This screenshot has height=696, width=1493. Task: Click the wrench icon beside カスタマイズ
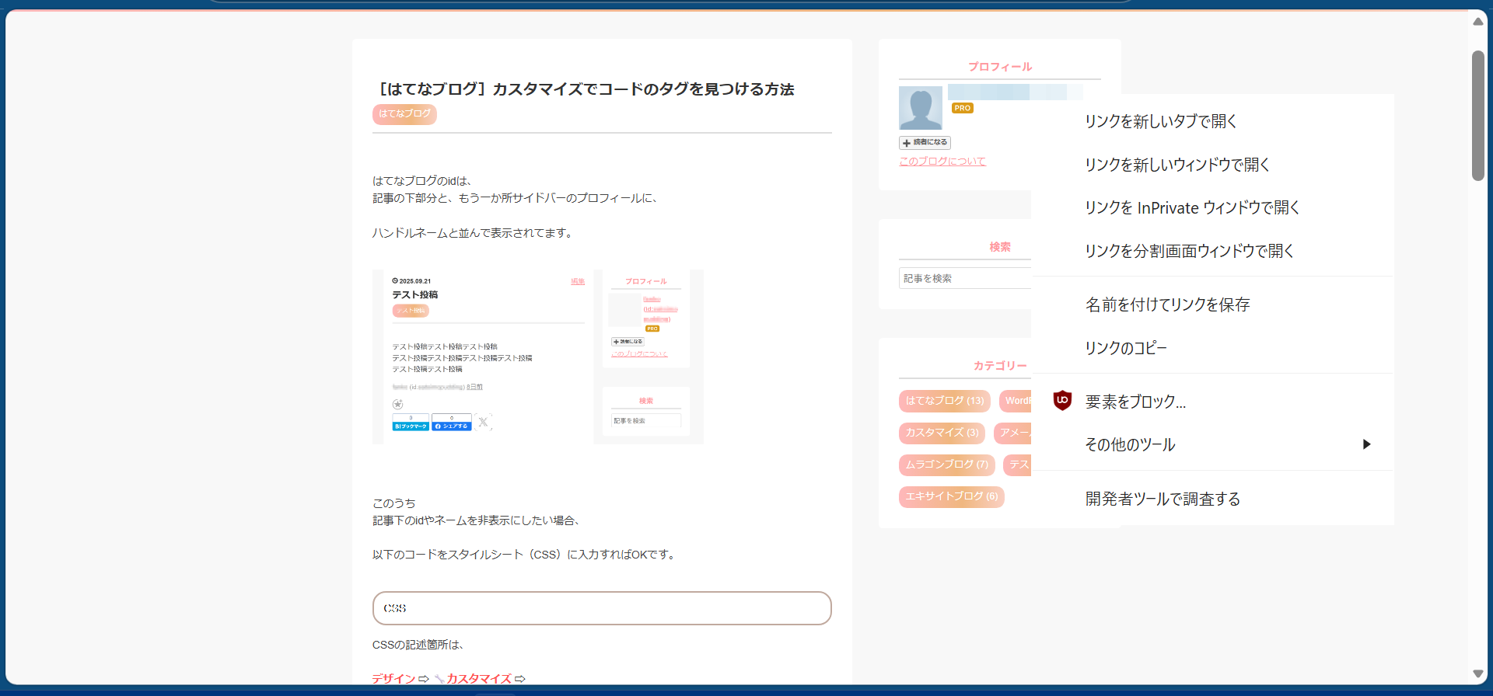click(439, 679)
